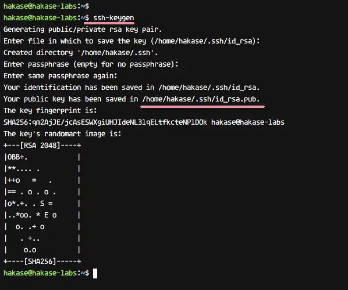This screenshot has width=348, height=290.
Task: Click the 'Enter passphrase (empty for no passphrase)' line
Action: click(x=91, y=64)
